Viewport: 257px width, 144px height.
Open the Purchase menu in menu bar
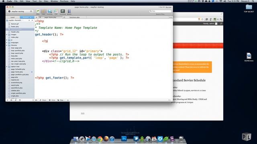[64, 1]
